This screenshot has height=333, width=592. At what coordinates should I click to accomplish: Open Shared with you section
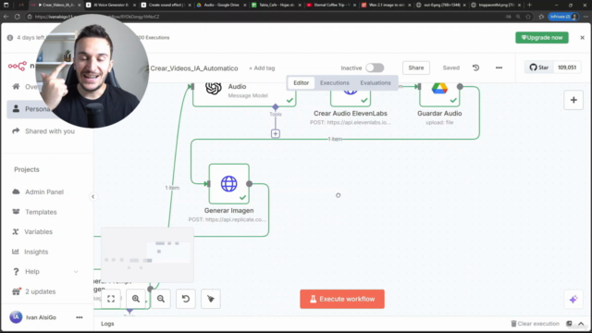click(49, 131)
